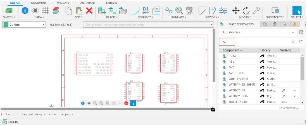Select the Move four-arrow tool

236,10
